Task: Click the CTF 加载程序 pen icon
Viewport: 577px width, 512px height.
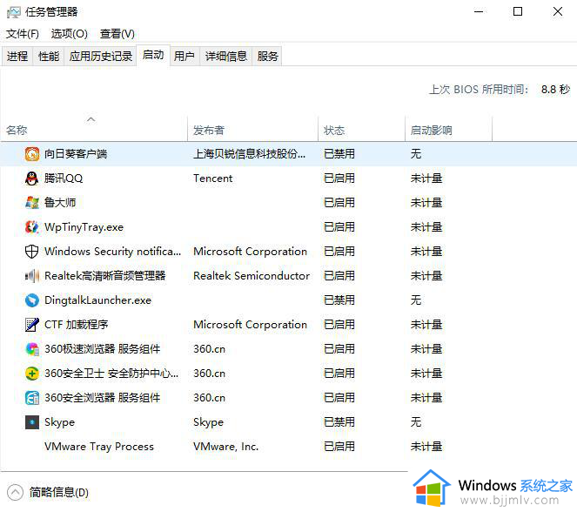Action: pos(32,325)
